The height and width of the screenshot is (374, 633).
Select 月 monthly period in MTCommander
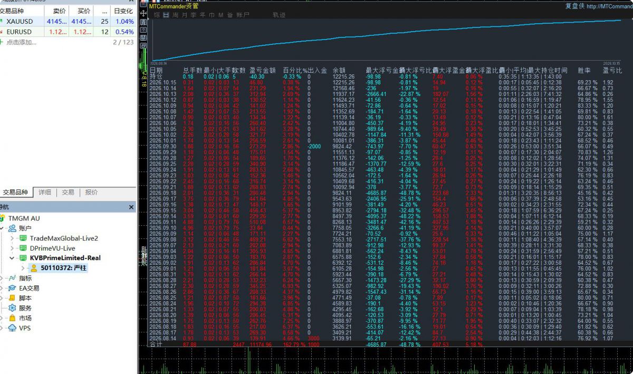point(185,15)
